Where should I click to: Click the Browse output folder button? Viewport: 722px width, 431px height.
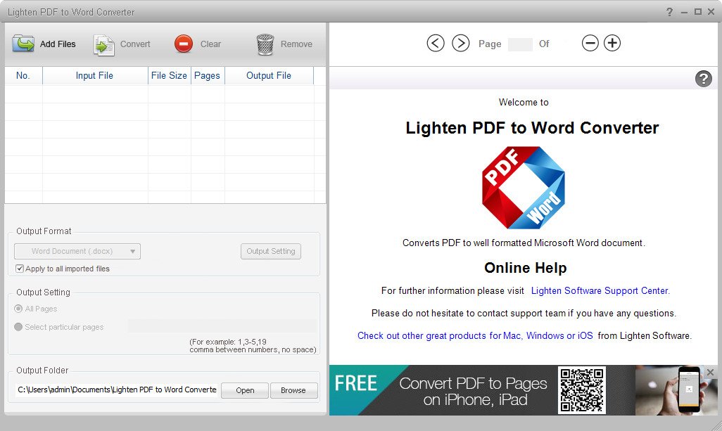(x=293, y=390)
